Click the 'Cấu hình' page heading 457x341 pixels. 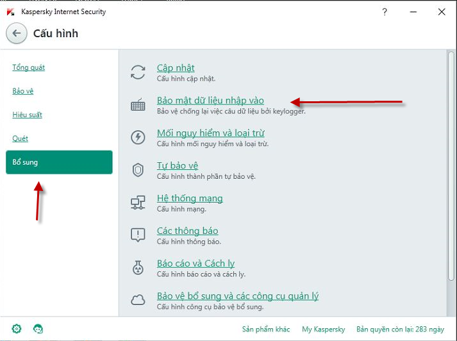pyautogui.click(x=56, y=33)
